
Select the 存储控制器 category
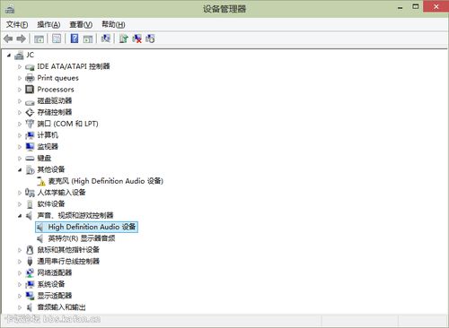pos(55,112)
